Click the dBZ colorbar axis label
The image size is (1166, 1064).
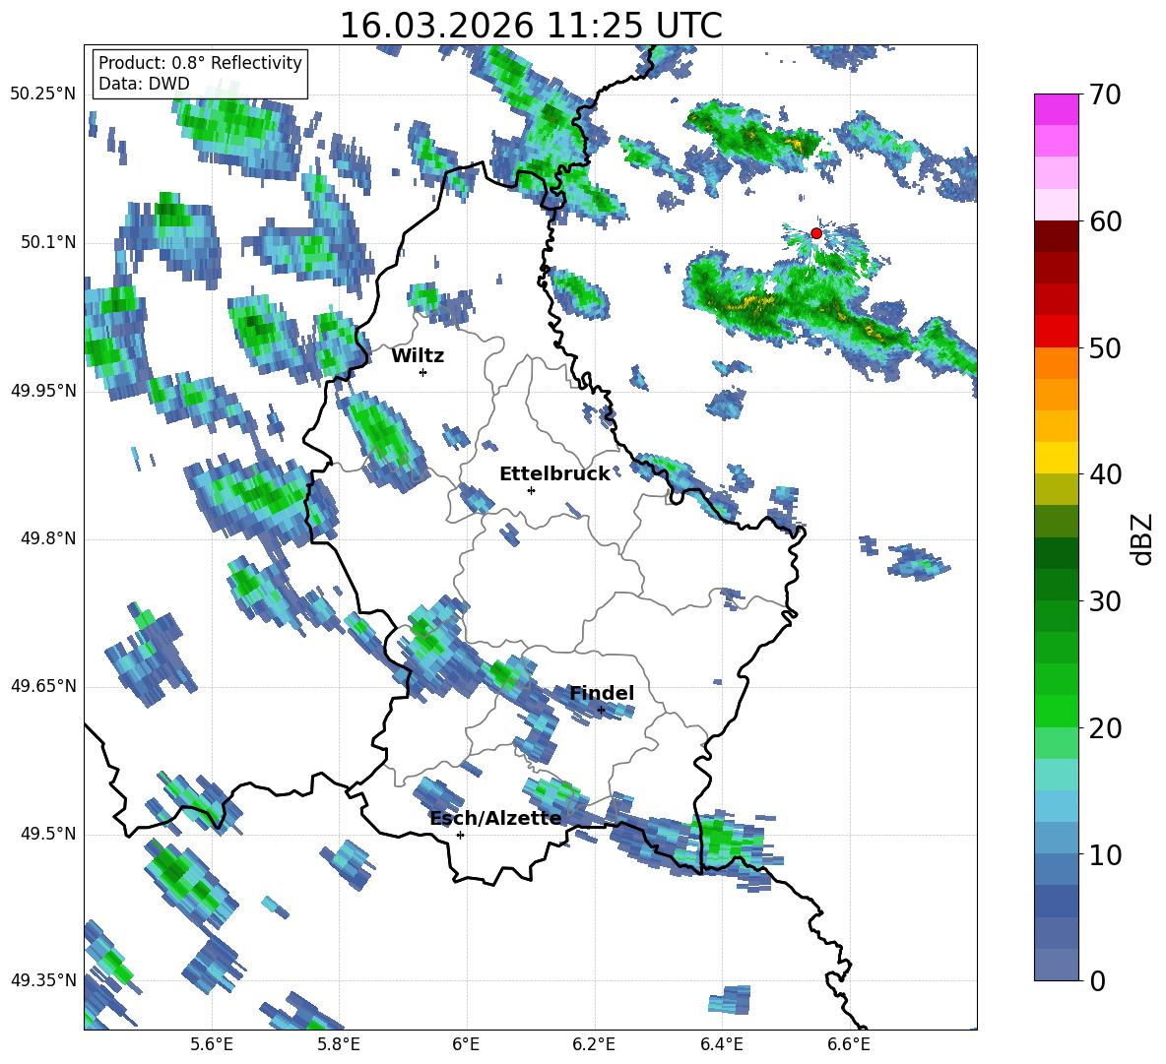[1143, 538]
